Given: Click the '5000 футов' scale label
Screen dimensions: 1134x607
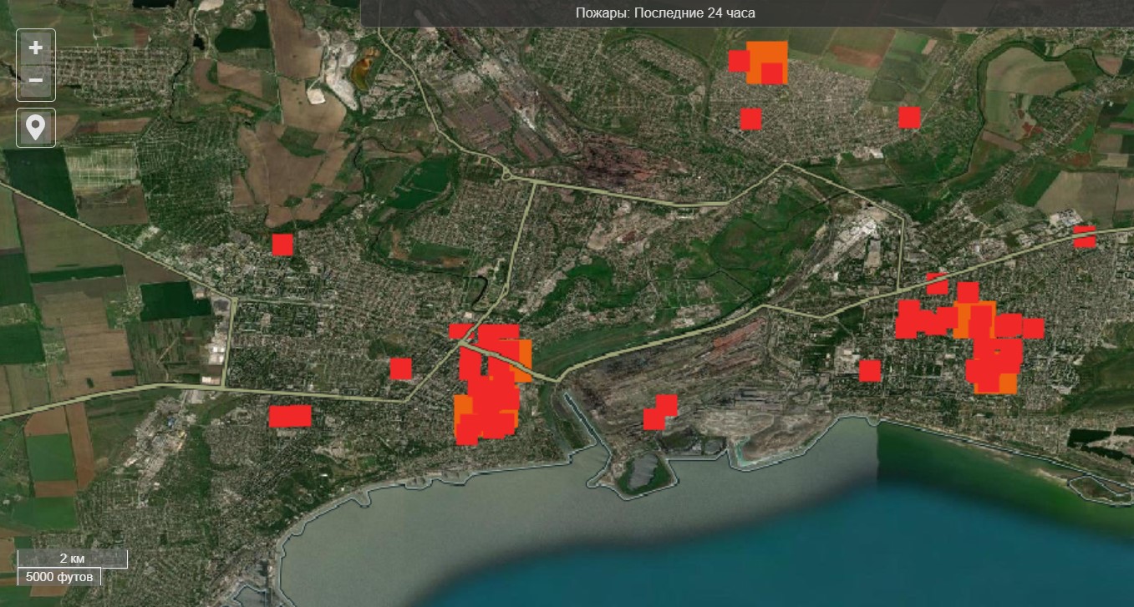Looking at the screenshot, I should tap(59, 576).
